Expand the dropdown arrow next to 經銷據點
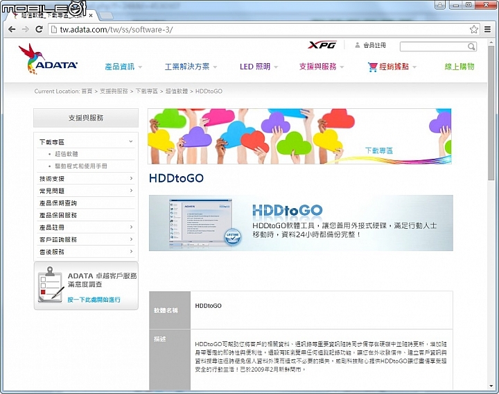Screen dimensions: 499x394 (x=414, y=67)
